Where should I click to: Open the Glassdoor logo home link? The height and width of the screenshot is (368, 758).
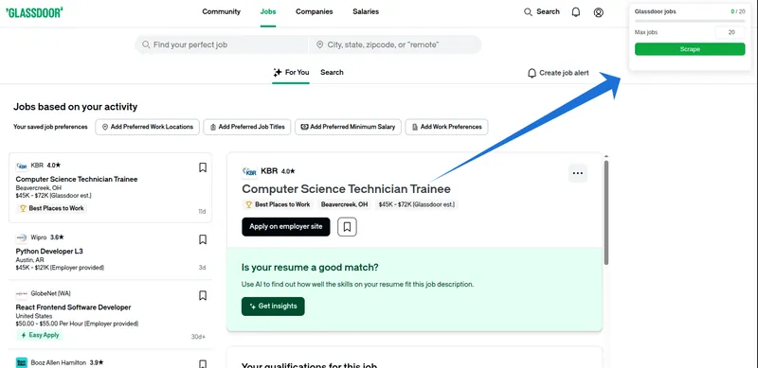[x=34, y=13]
